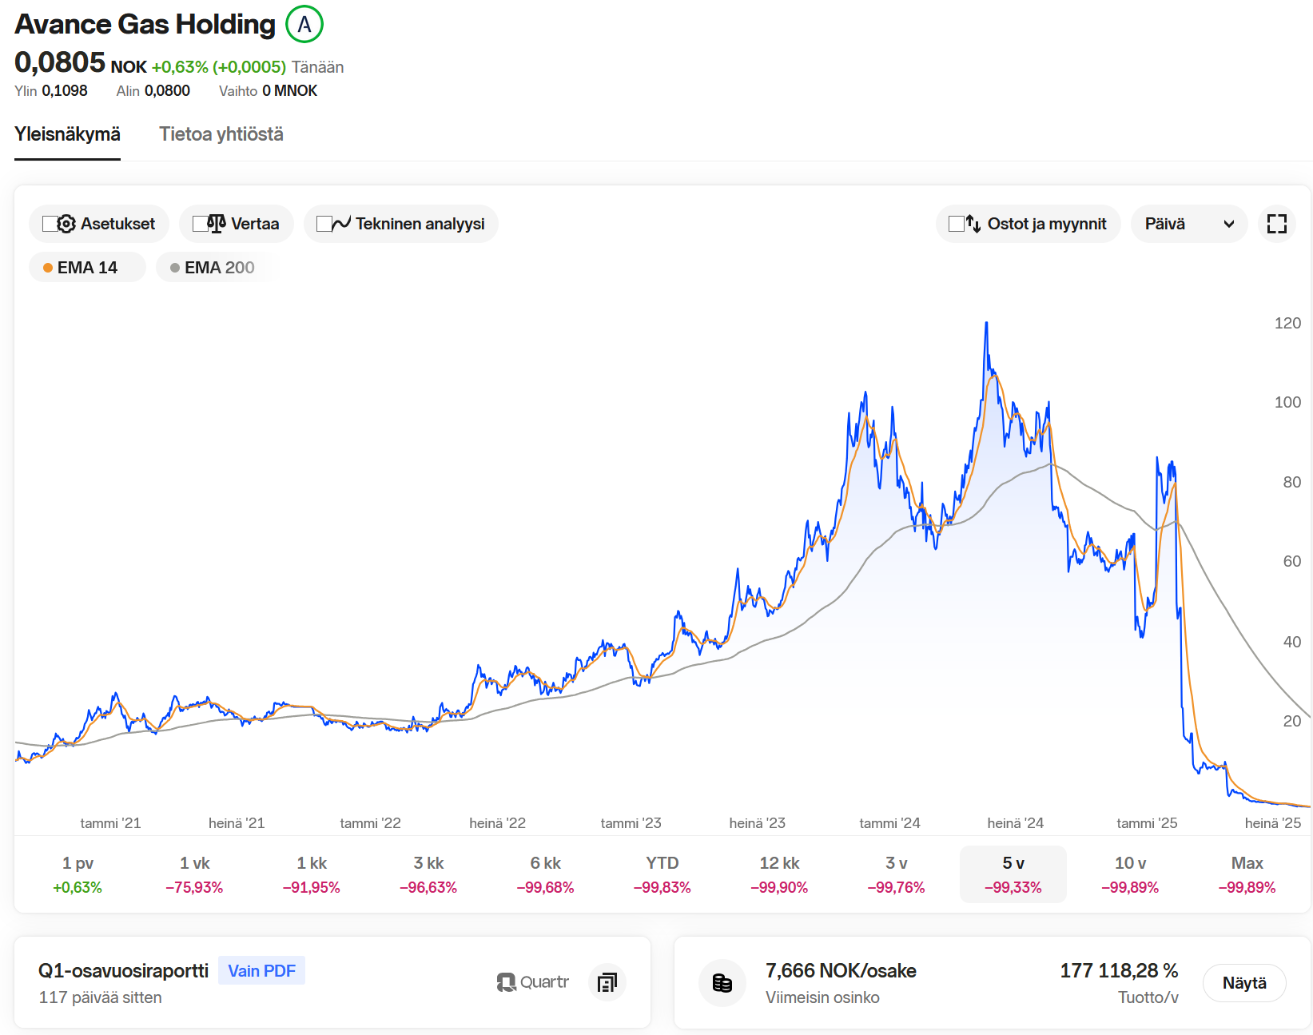1313x1035 pixels.
Task: Click the Näytä button
Action: (1244, 982)
